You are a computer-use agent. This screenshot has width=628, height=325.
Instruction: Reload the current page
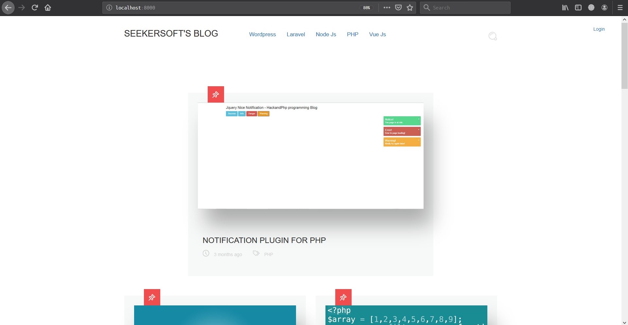point(34,7)
